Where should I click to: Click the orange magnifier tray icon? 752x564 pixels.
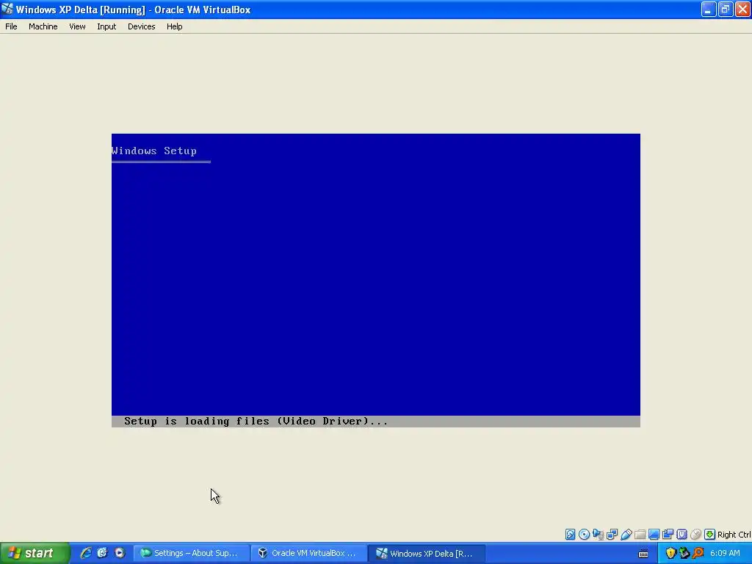point(698,554)
